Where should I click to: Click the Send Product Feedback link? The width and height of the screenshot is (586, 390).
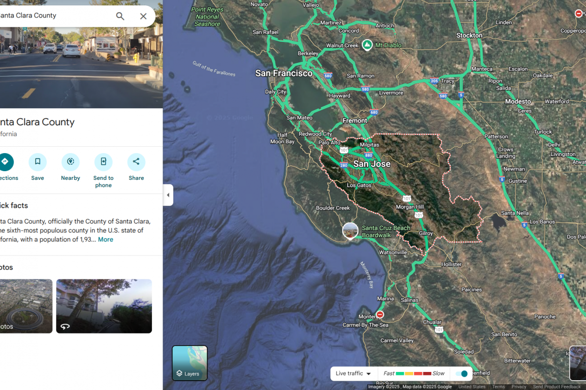pyautogui.click(x=557, y=387)
